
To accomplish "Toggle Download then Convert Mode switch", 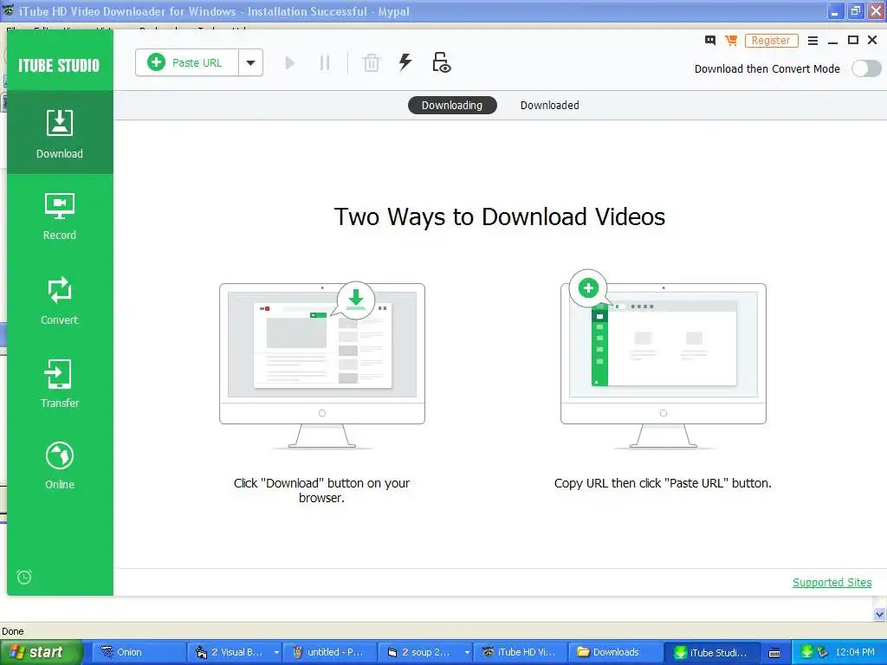I will 866,69.
